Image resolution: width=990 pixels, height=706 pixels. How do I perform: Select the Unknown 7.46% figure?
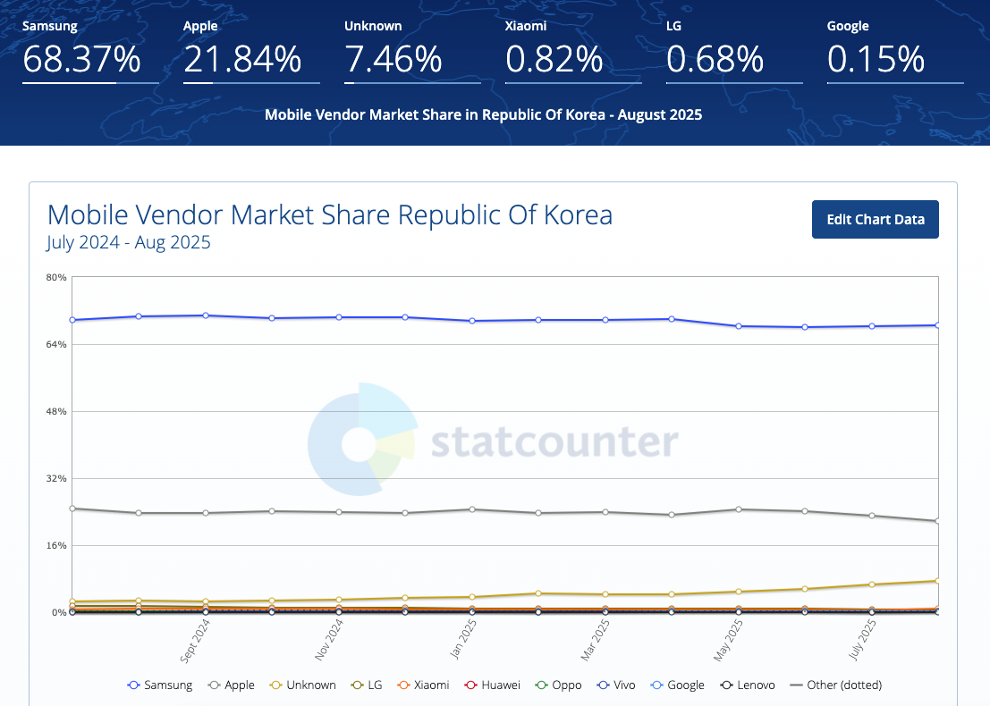pos(393,59)
